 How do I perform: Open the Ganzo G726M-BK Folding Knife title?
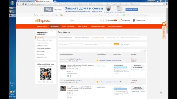click(81, 66)
